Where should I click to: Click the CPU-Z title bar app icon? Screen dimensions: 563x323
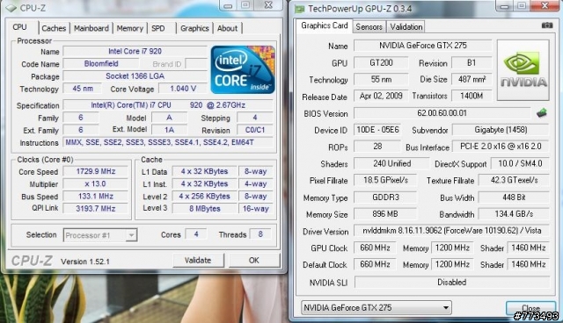(11, 8)
